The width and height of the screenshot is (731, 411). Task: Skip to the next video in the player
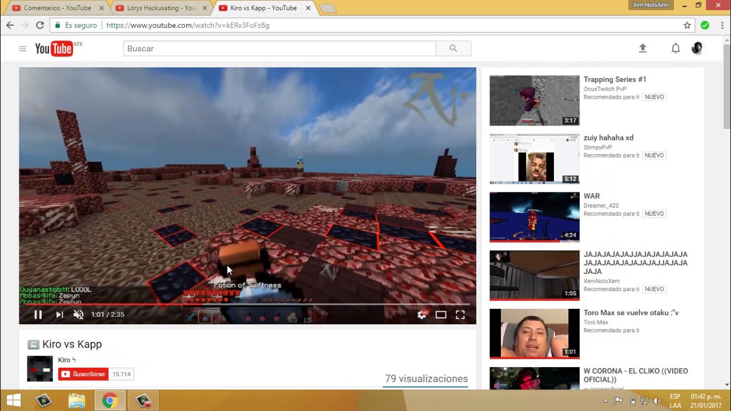click(x=59, y=315)
